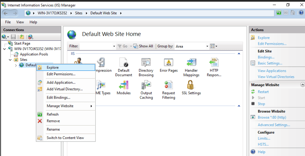
Task: Open the MIME Types feature
Action: 103,88
